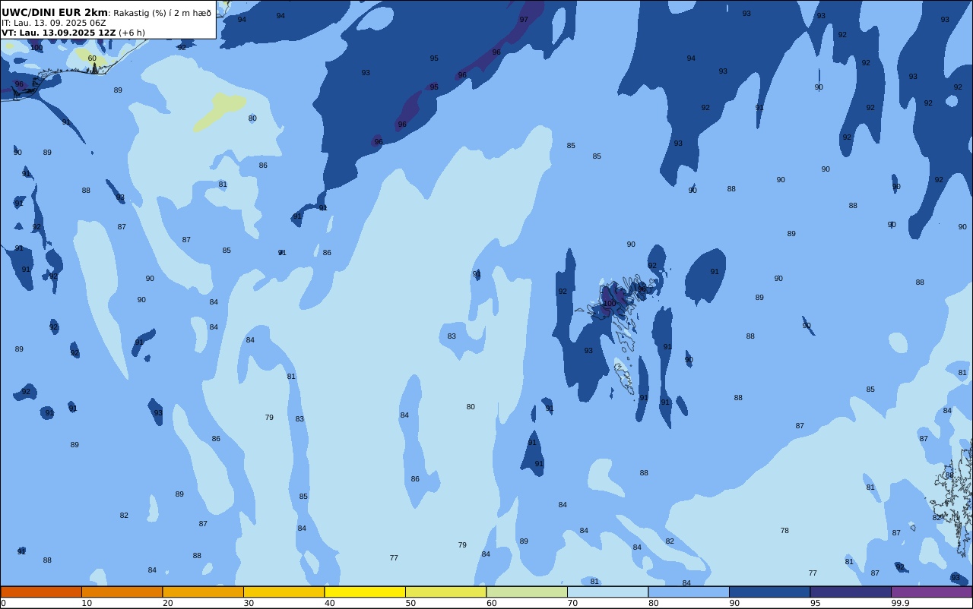973x609 pixels.
Task: Click the 100 value over the Faroe Islands
Action: click(610, 304)
